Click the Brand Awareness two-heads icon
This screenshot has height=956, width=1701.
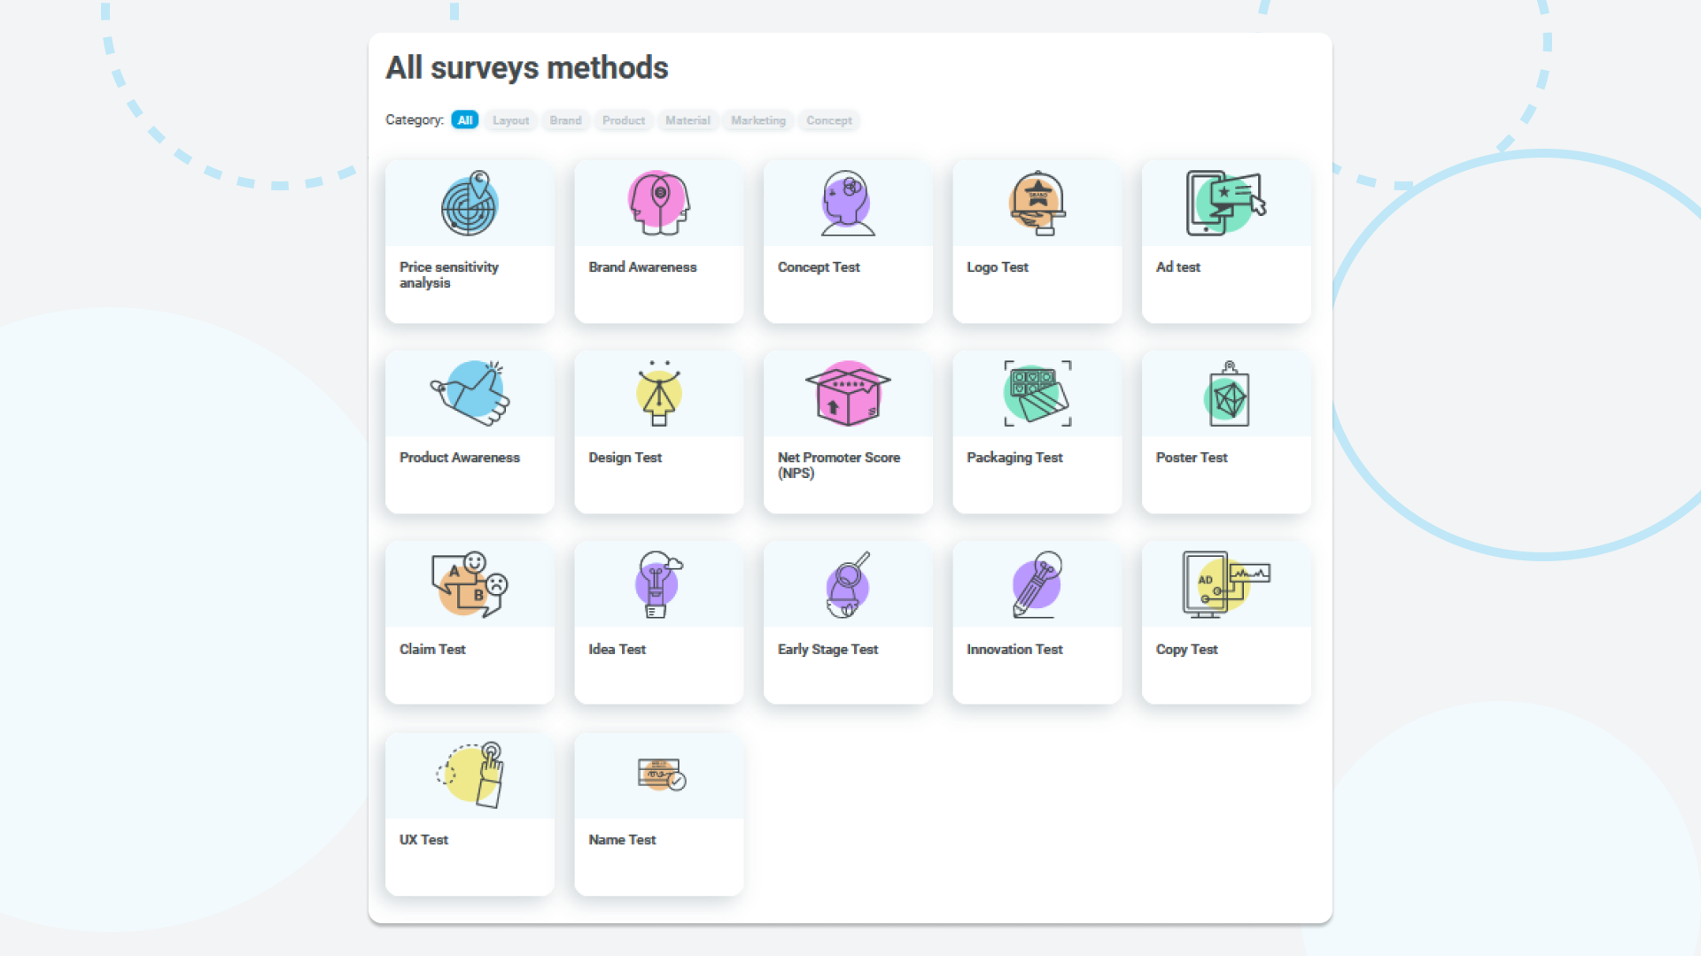coord(657,203)
